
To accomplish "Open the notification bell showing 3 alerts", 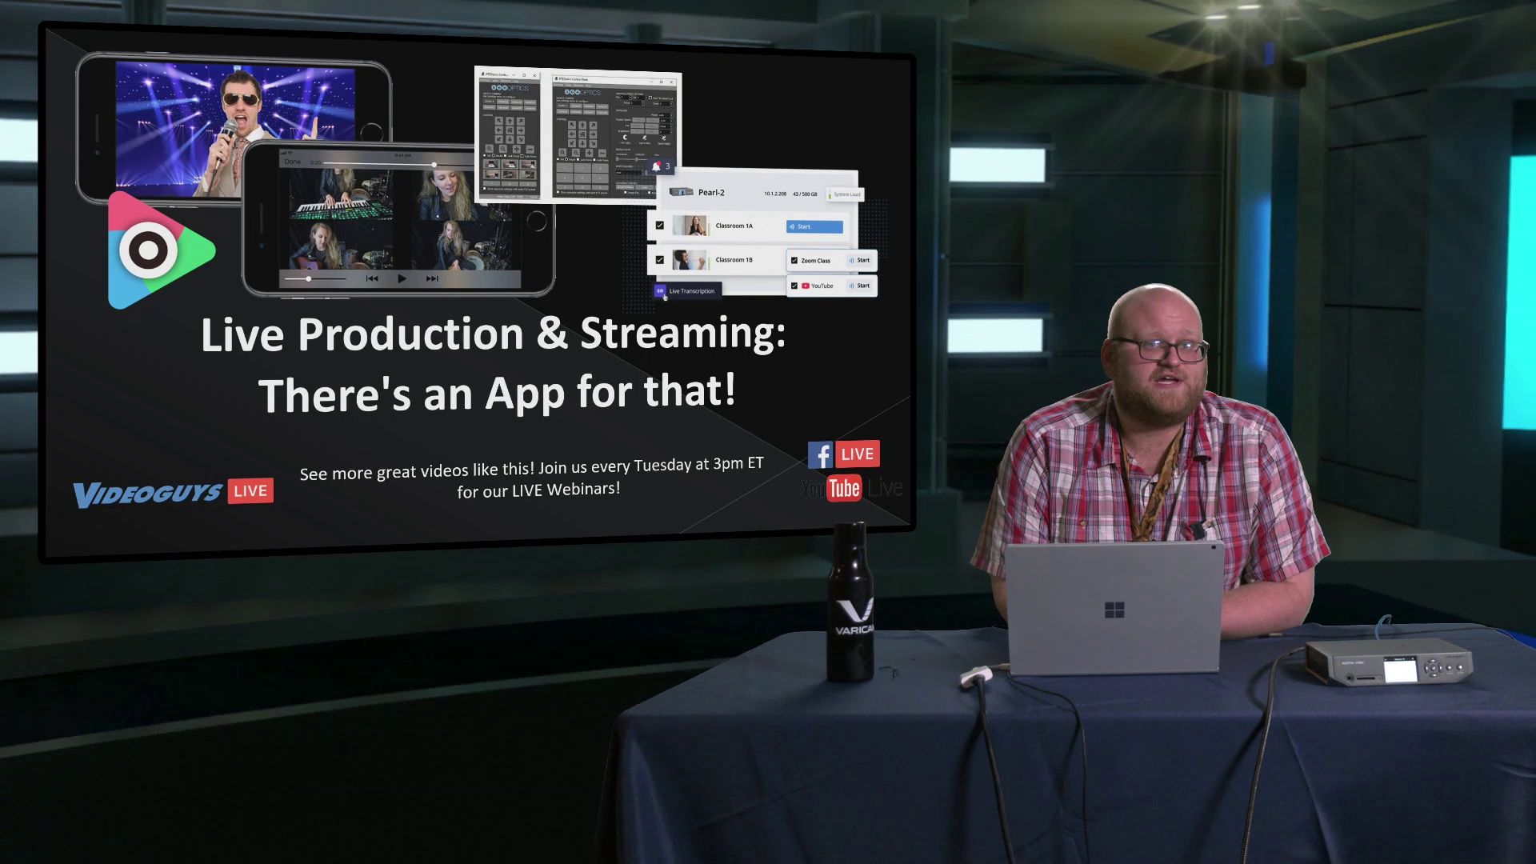I will [657, 167].
